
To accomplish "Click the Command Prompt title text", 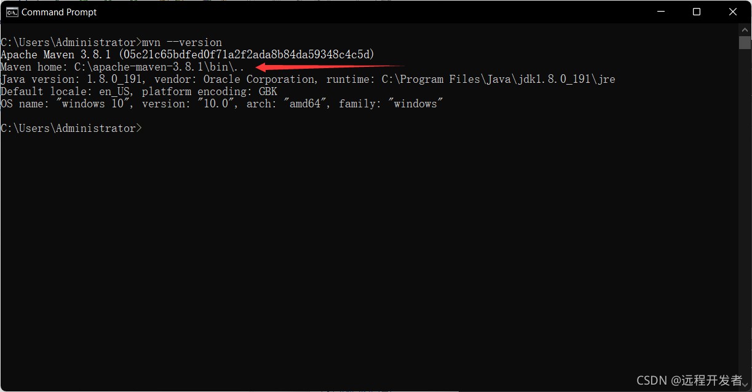I will pyautogui.click(x=59, y=12).
